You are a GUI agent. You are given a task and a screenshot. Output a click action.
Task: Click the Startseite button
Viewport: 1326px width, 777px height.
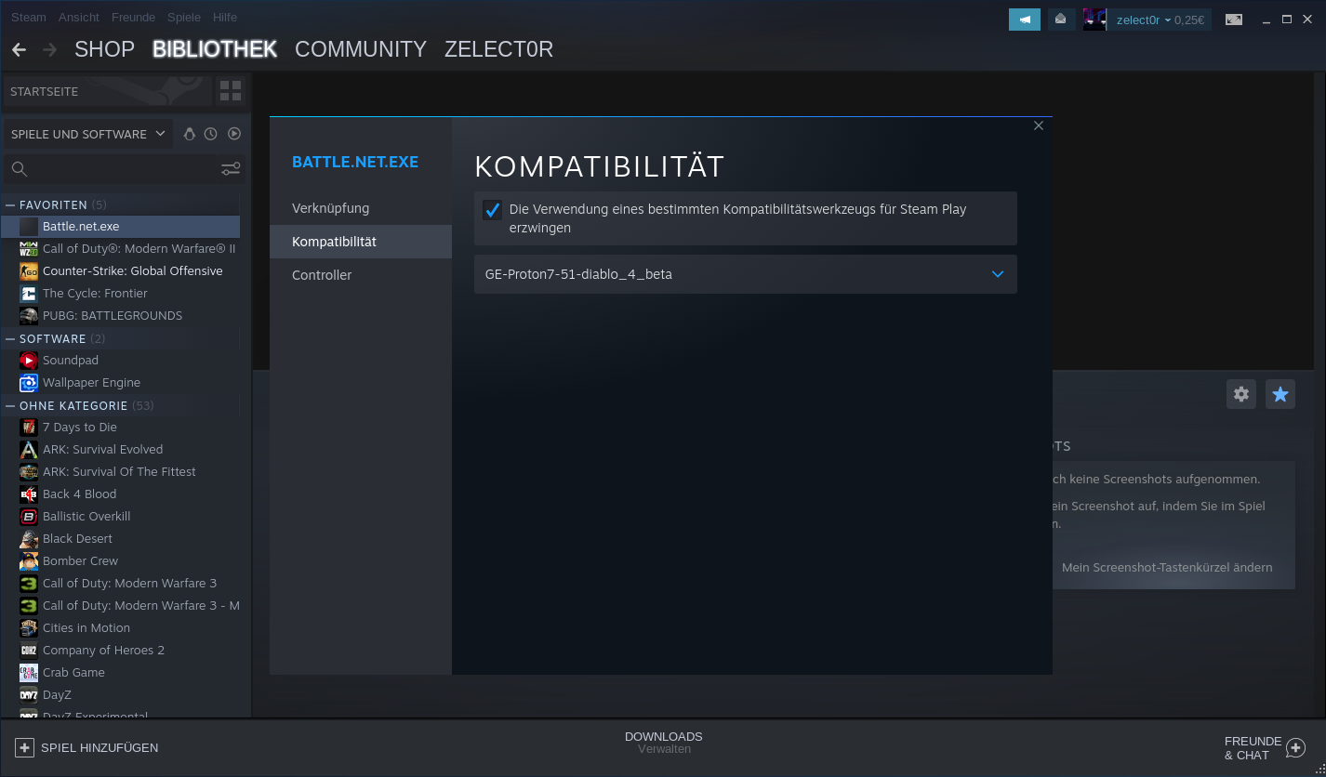[107, 91]
